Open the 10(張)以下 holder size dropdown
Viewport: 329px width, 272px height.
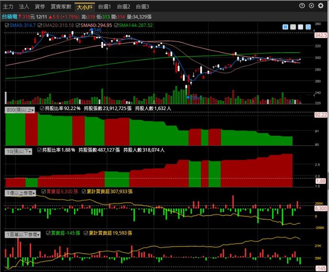click(19, 151)
